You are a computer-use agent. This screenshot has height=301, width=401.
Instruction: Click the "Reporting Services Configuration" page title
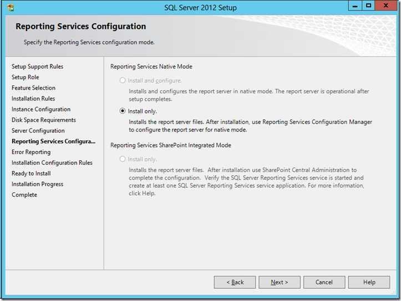[x=81, y=26]
